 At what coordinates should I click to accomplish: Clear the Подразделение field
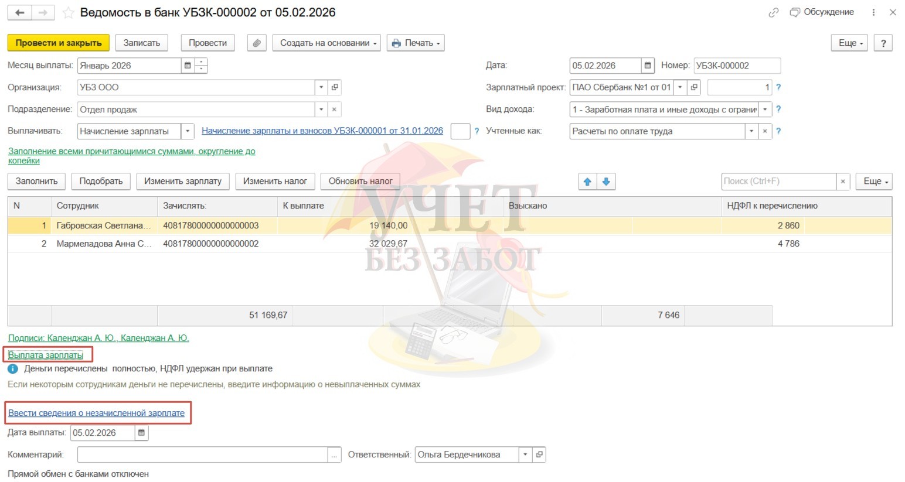tap(334, 110)
